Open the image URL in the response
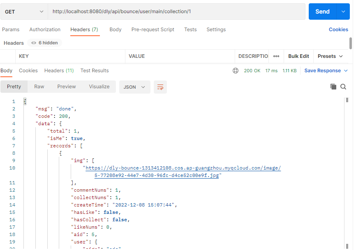 [x=183, y=168]
